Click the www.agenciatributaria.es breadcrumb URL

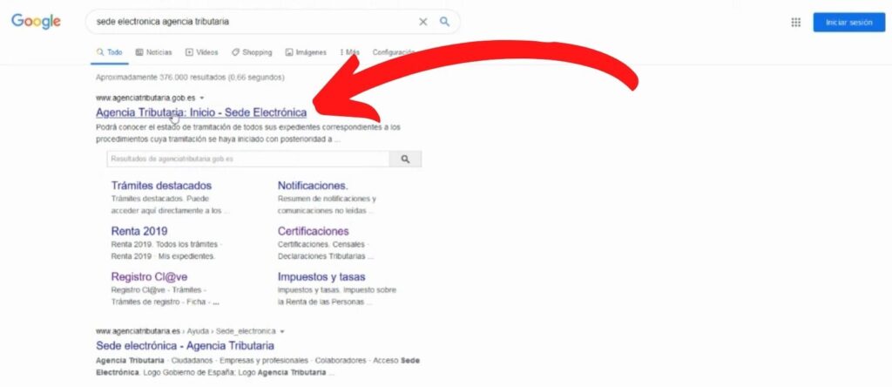point(139,331)
